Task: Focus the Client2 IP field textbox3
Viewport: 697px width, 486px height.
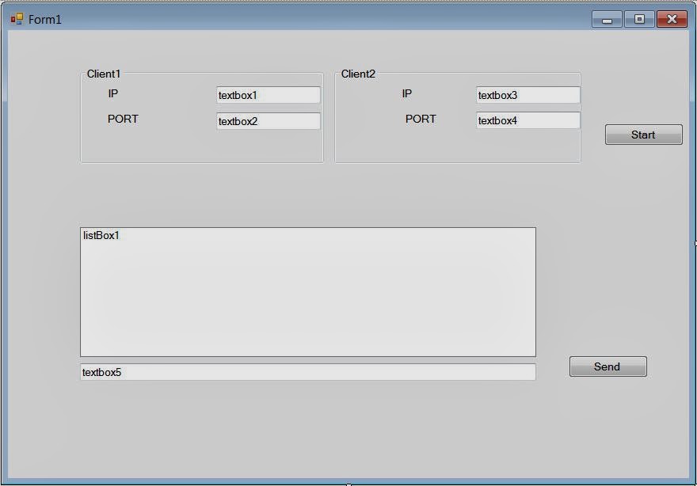Action: click(x=528, y=95)
